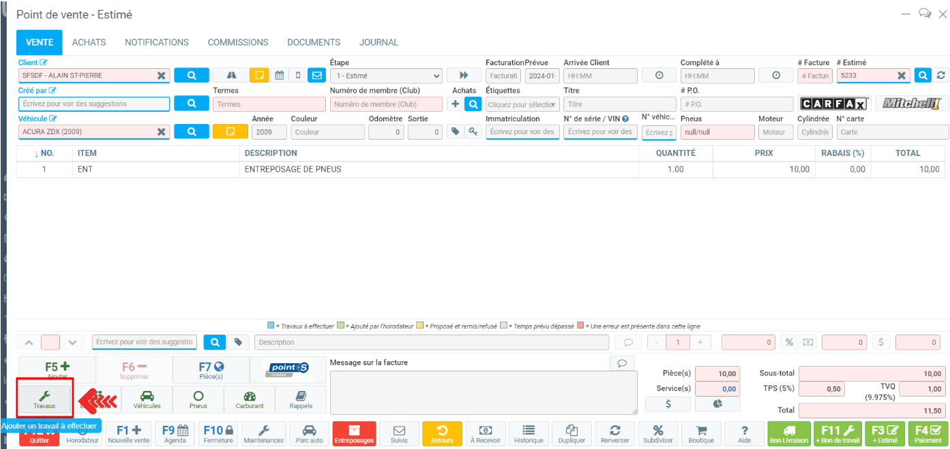This screenshot has width=950, height=449.
Task: Click the Message sur la facture textbox
Action: coord(483,392)
